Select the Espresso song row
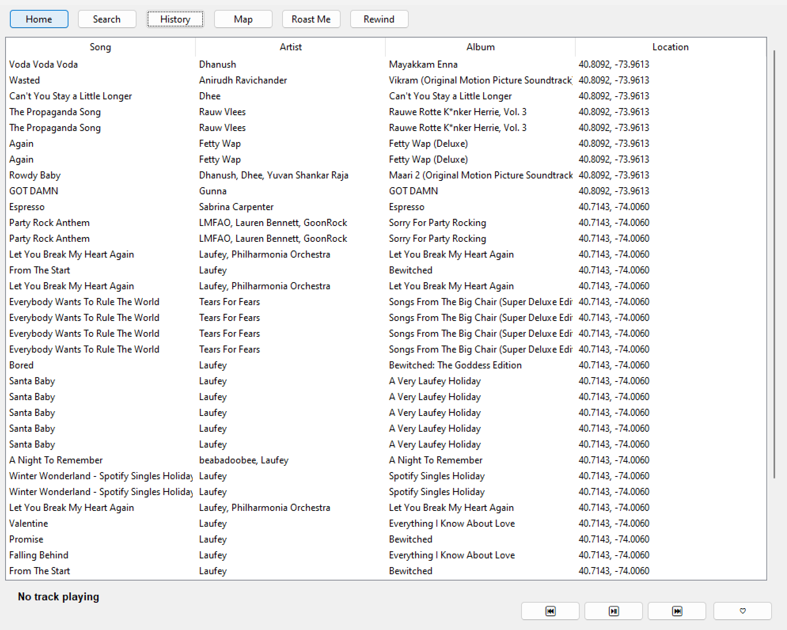Viewport: 787px width, 630px height. (27, 207)
